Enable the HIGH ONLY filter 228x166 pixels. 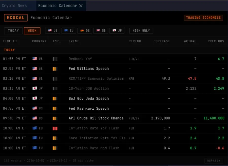[x=141, y=30]
